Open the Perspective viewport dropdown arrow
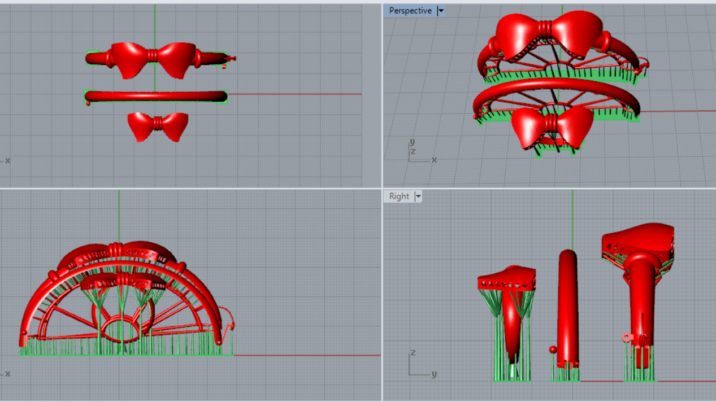716x402 pixels. 441,11
